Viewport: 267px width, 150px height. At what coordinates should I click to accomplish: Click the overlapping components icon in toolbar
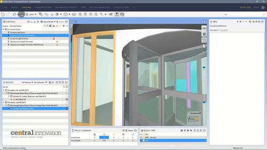41,14
